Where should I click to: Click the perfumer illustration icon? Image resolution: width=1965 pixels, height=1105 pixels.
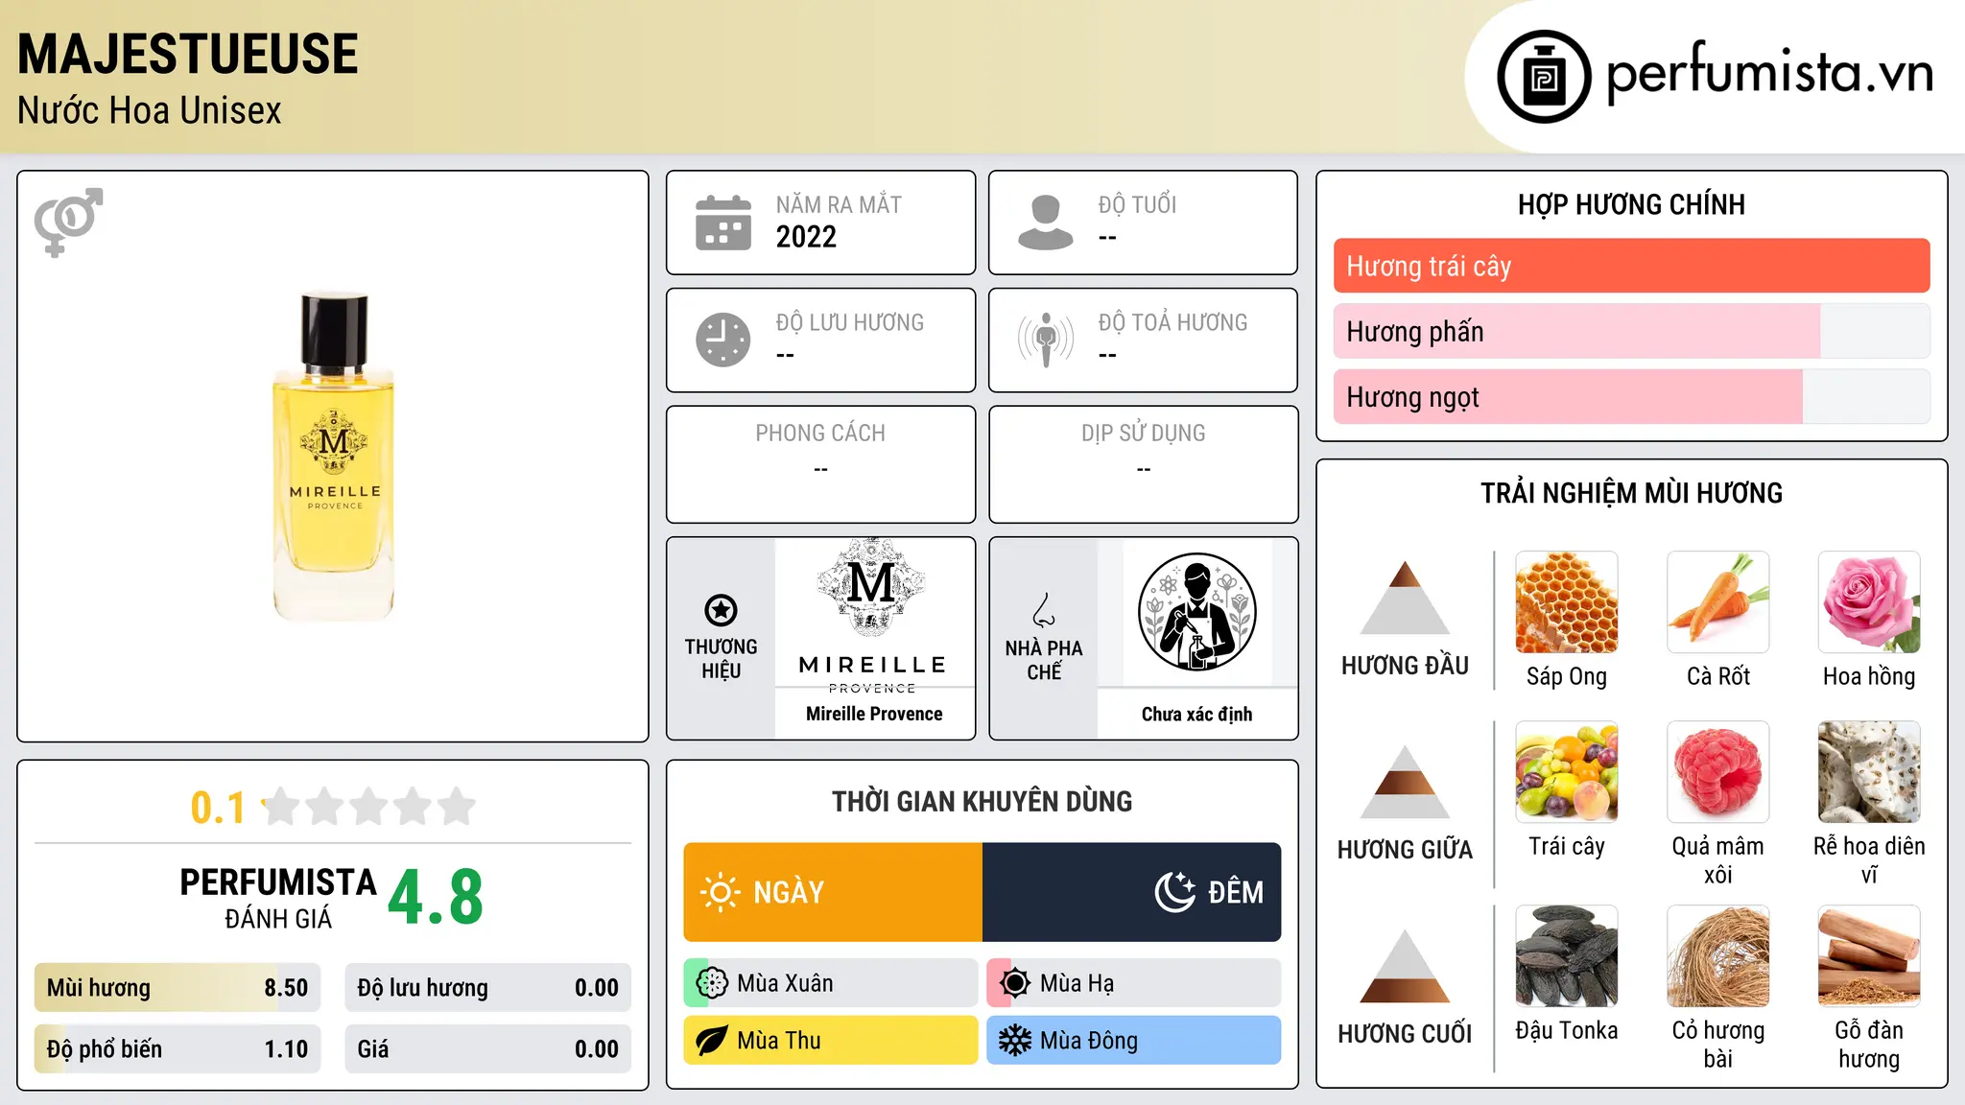(1197, 612)
